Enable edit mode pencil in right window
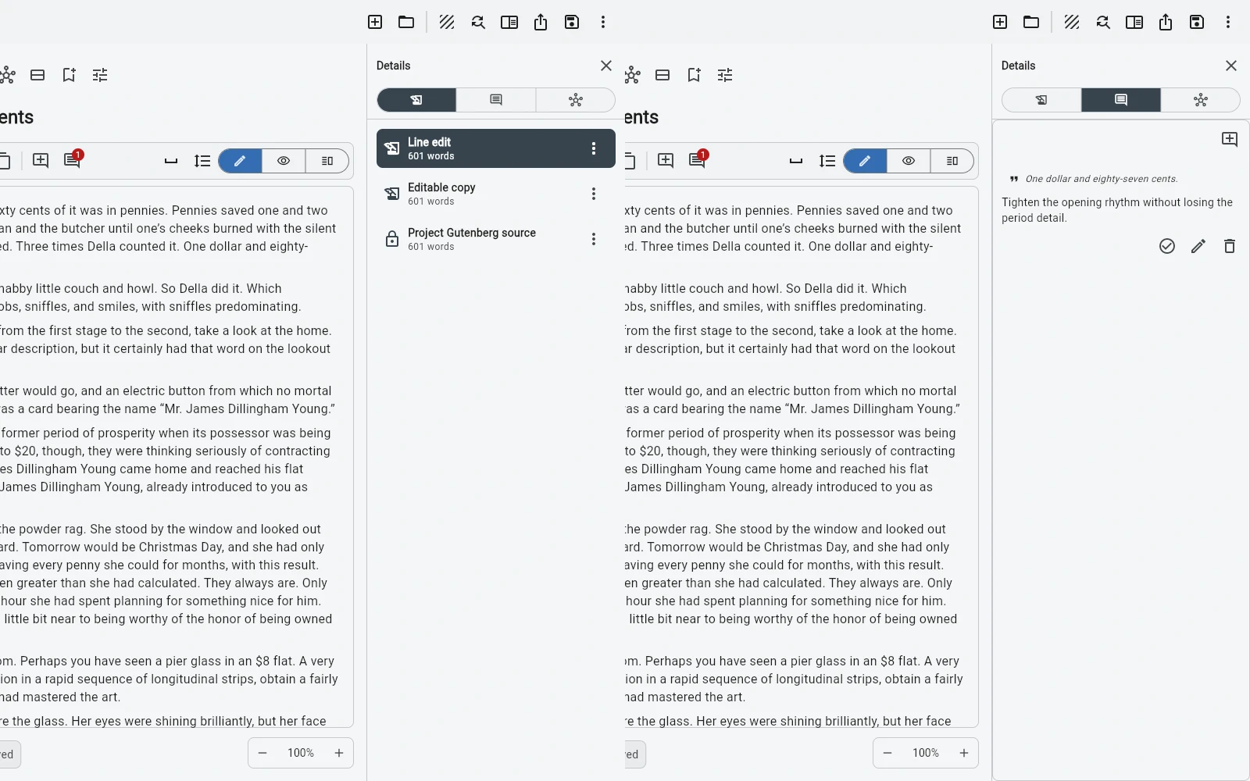The width and height of the screenshot is (1250, 781). (x=865, y=161)
